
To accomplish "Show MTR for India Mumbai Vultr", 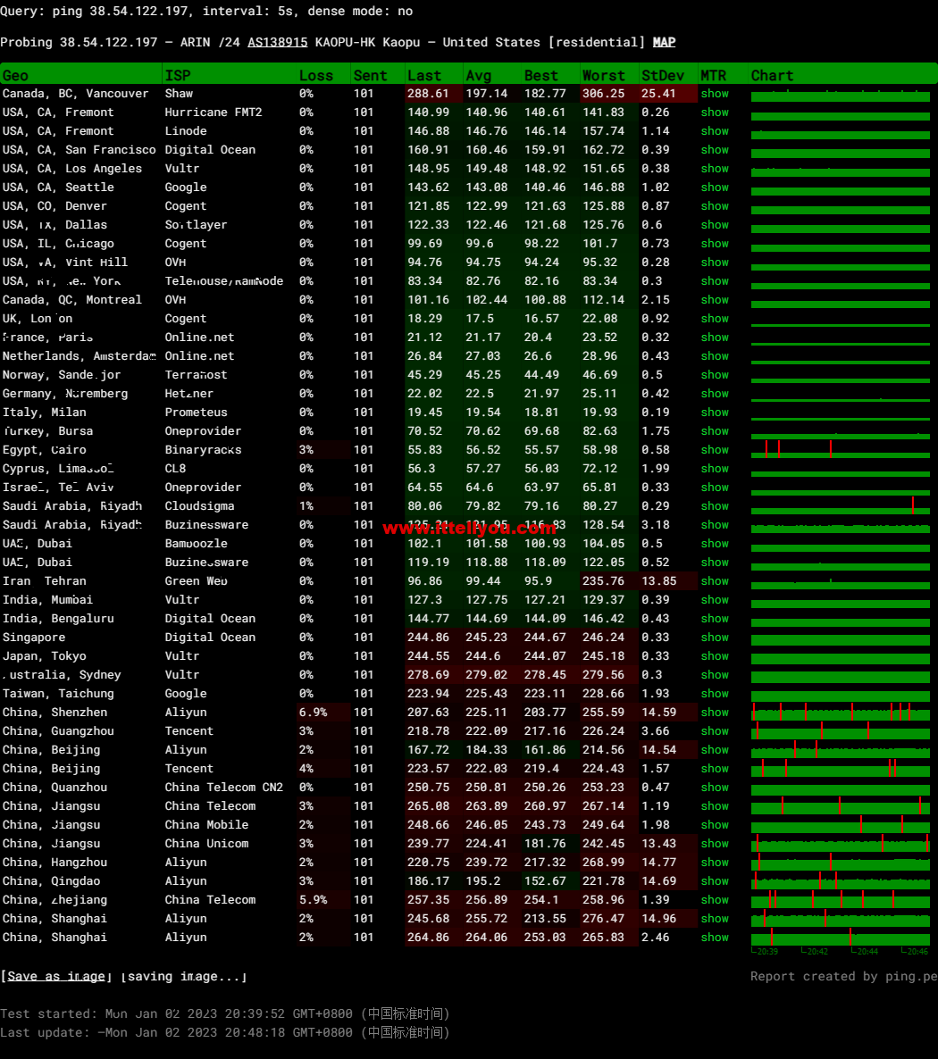I will [715, 600].
